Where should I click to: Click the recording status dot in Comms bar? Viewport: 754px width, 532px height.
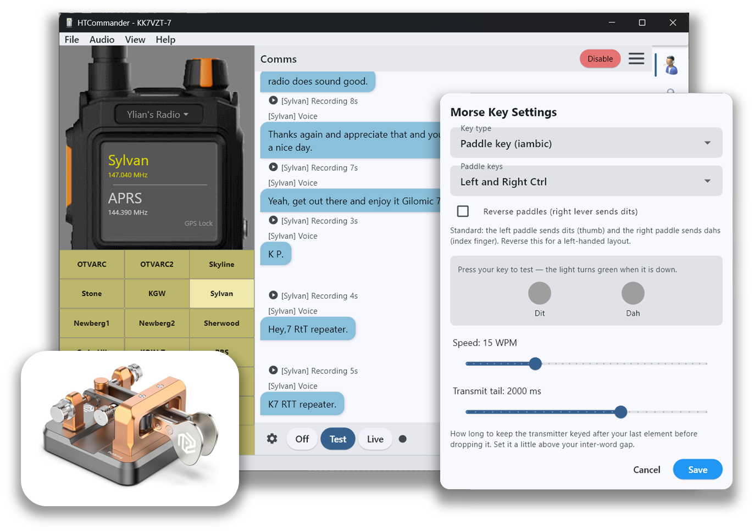click(x=403, y=439)
